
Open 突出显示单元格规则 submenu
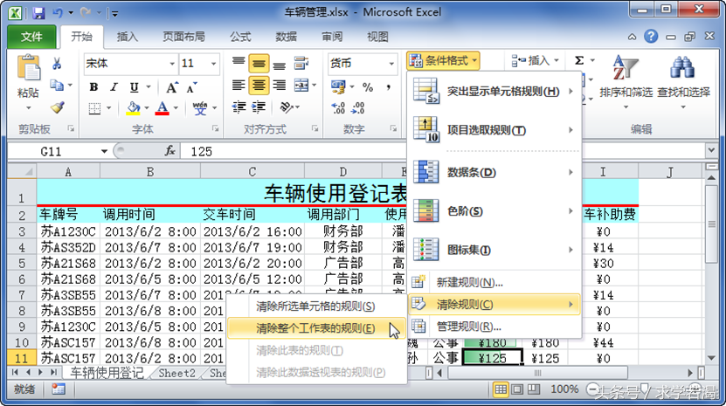494,91
